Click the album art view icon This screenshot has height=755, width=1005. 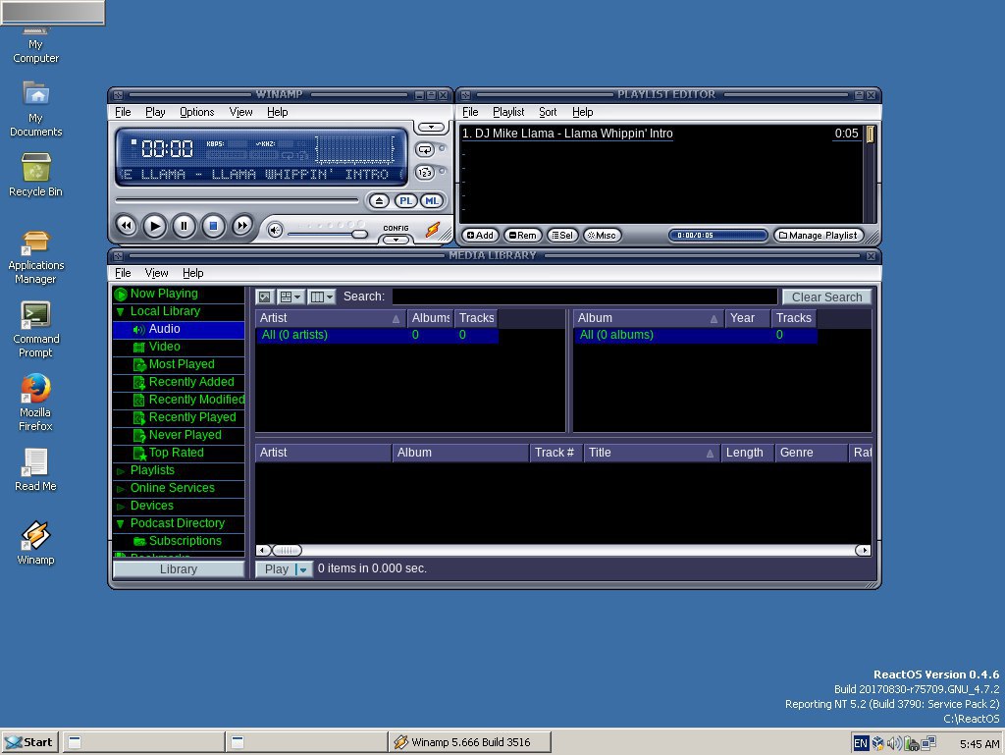click(265, 297)
